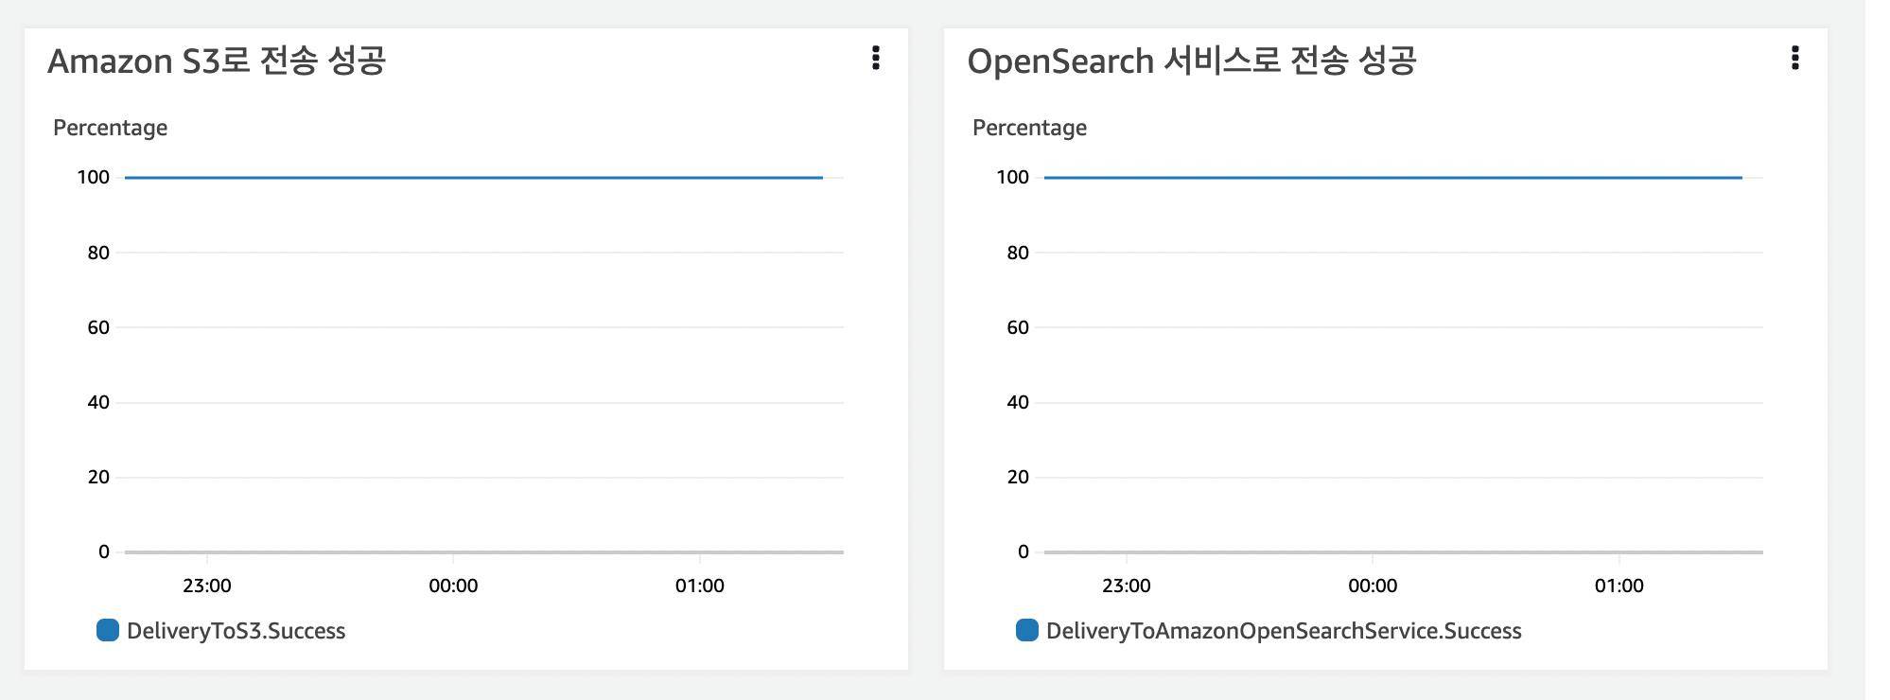Viewport: 1890px width, 700px height.
Task: Click the blue 100% line in OpenSearch chart
Action: click(x=1392, y=177)
